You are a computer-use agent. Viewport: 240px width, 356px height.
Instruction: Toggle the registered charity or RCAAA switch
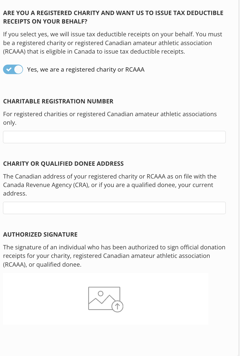(x=13, y=69)
